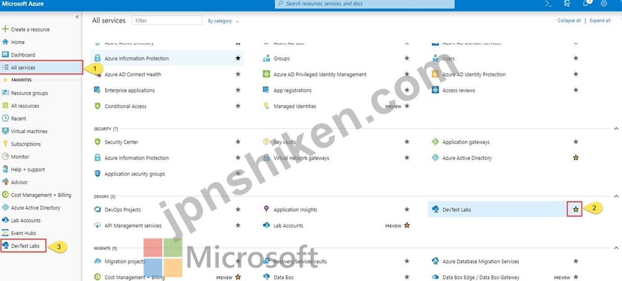622x281 pixels.
Task: Click the Monitor gauge icon
Action: click(5, 157)
